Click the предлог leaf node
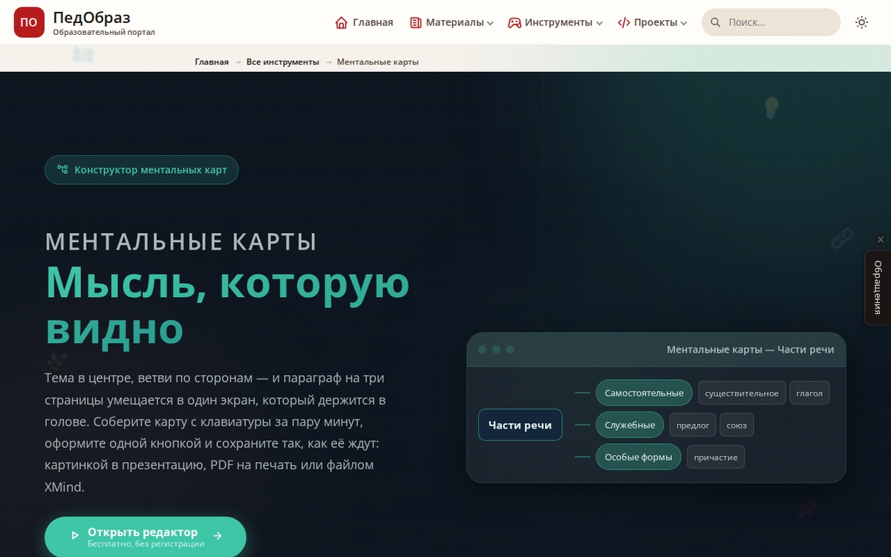 [693, 425]
